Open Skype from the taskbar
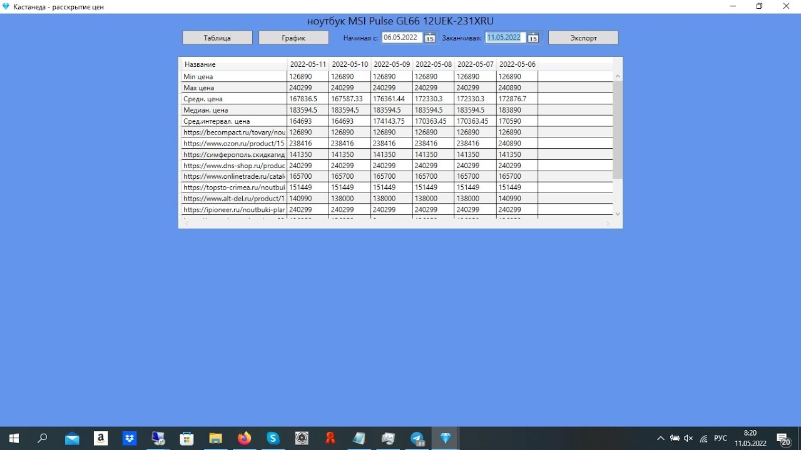801x450 pixels. (x=273, y=439)
